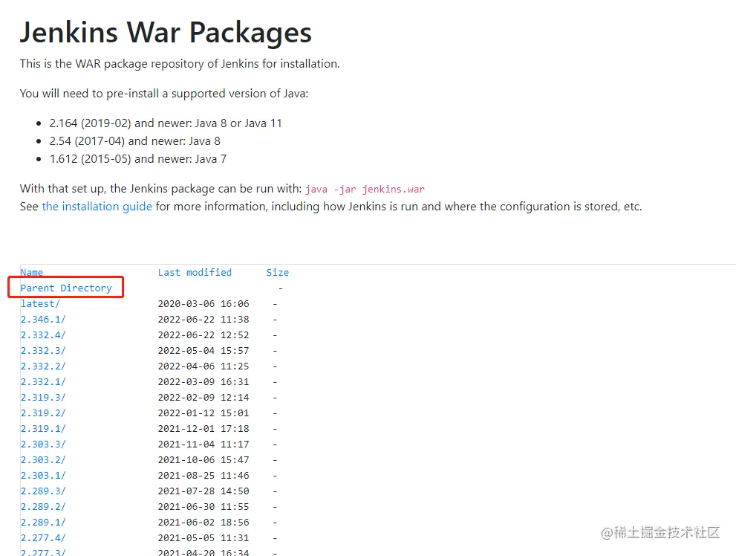The width and height of the screenshot is (736, 556).
Task: Open the 2.332.3/ directory
Action: tap(43, 350)
